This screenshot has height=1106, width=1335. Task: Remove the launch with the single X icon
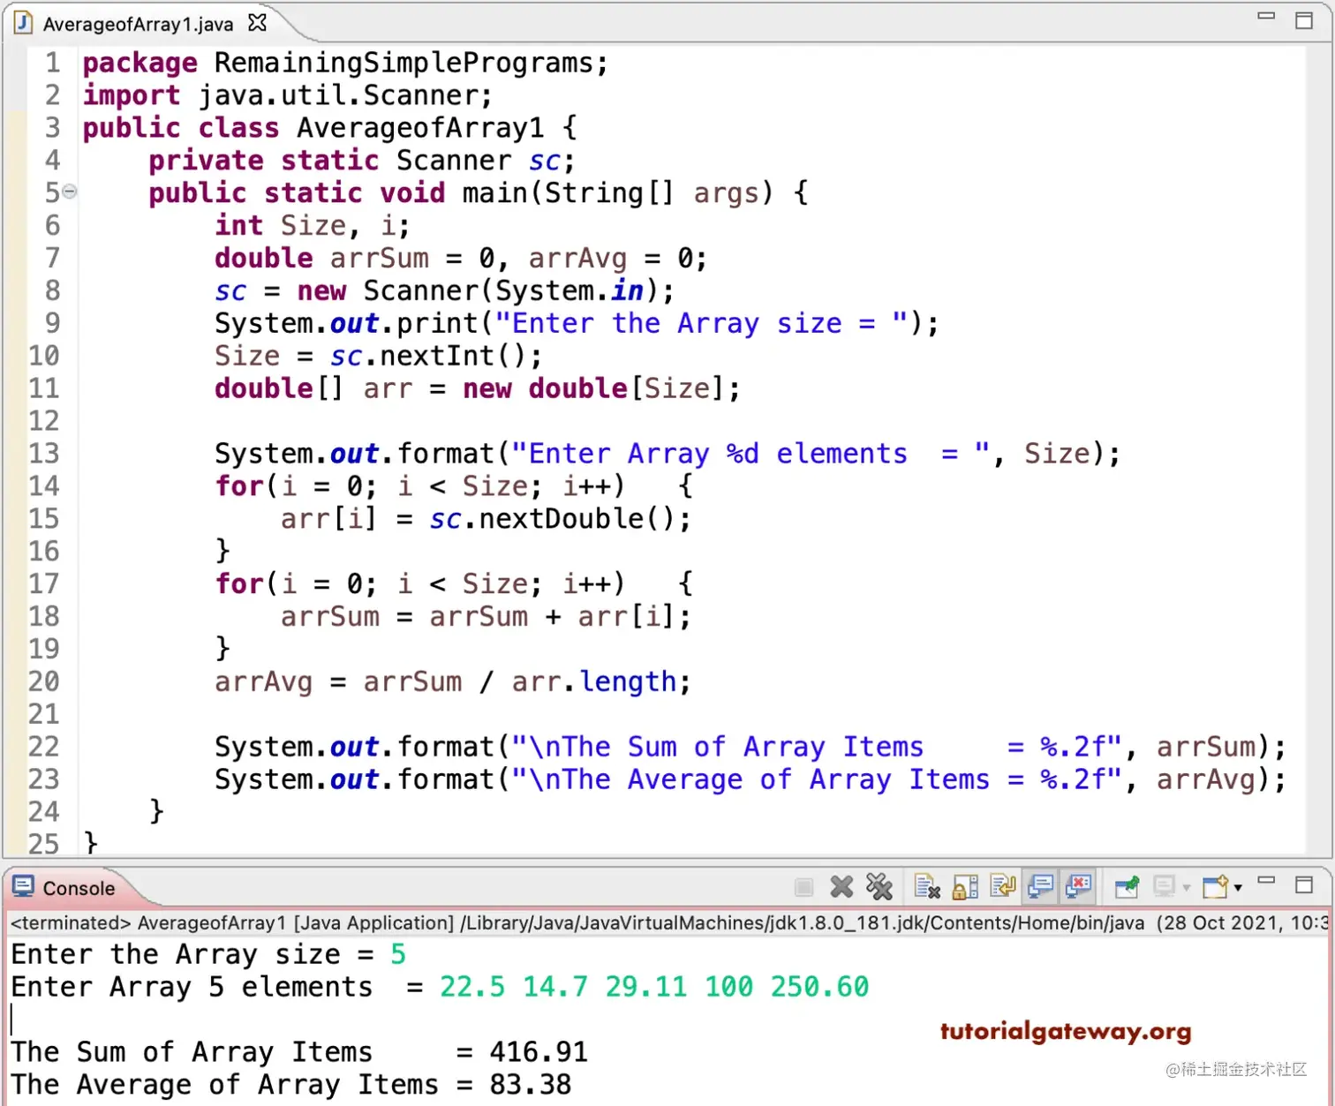pyautogui.click(x=841, y=886)
